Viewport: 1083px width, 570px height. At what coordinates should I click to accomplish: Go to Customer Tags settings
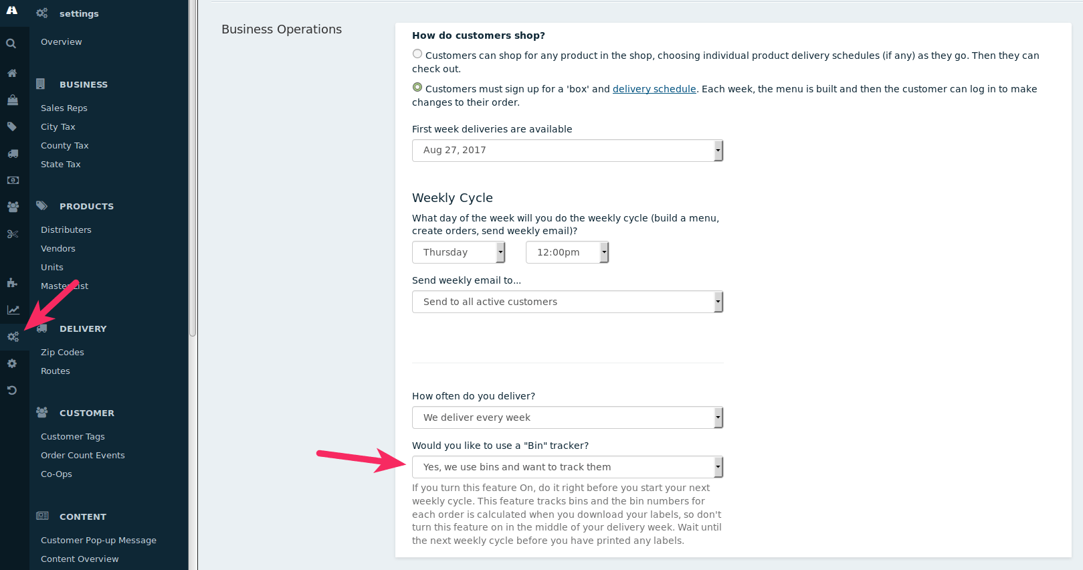pyautogui.click(x=72, y=436)
